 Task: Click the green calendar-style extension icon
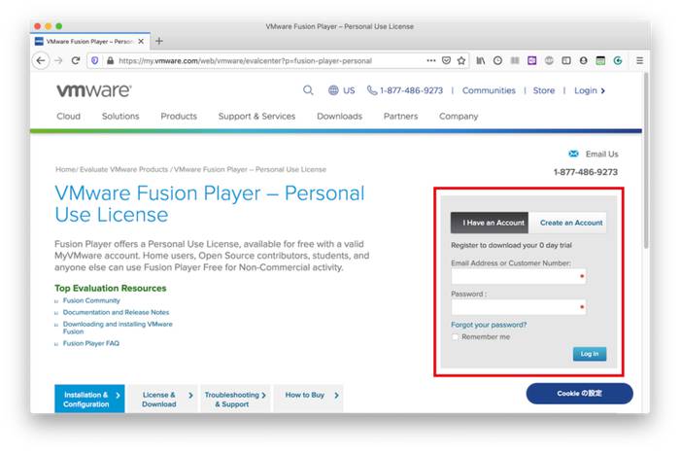(x=600, y=60)
